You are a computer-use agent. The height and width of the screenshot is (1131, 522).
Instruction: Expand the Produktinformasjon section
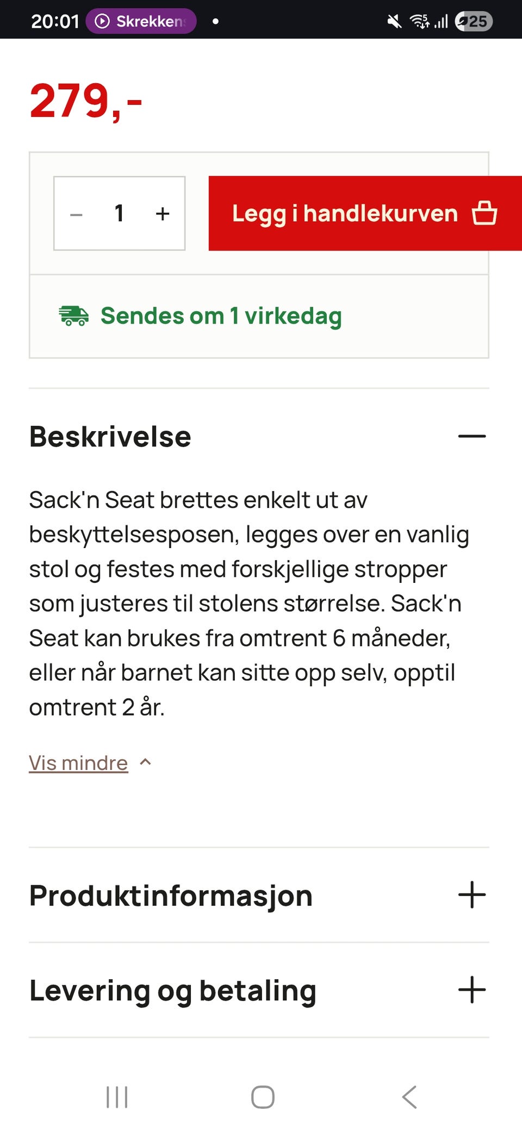(472, 895)
